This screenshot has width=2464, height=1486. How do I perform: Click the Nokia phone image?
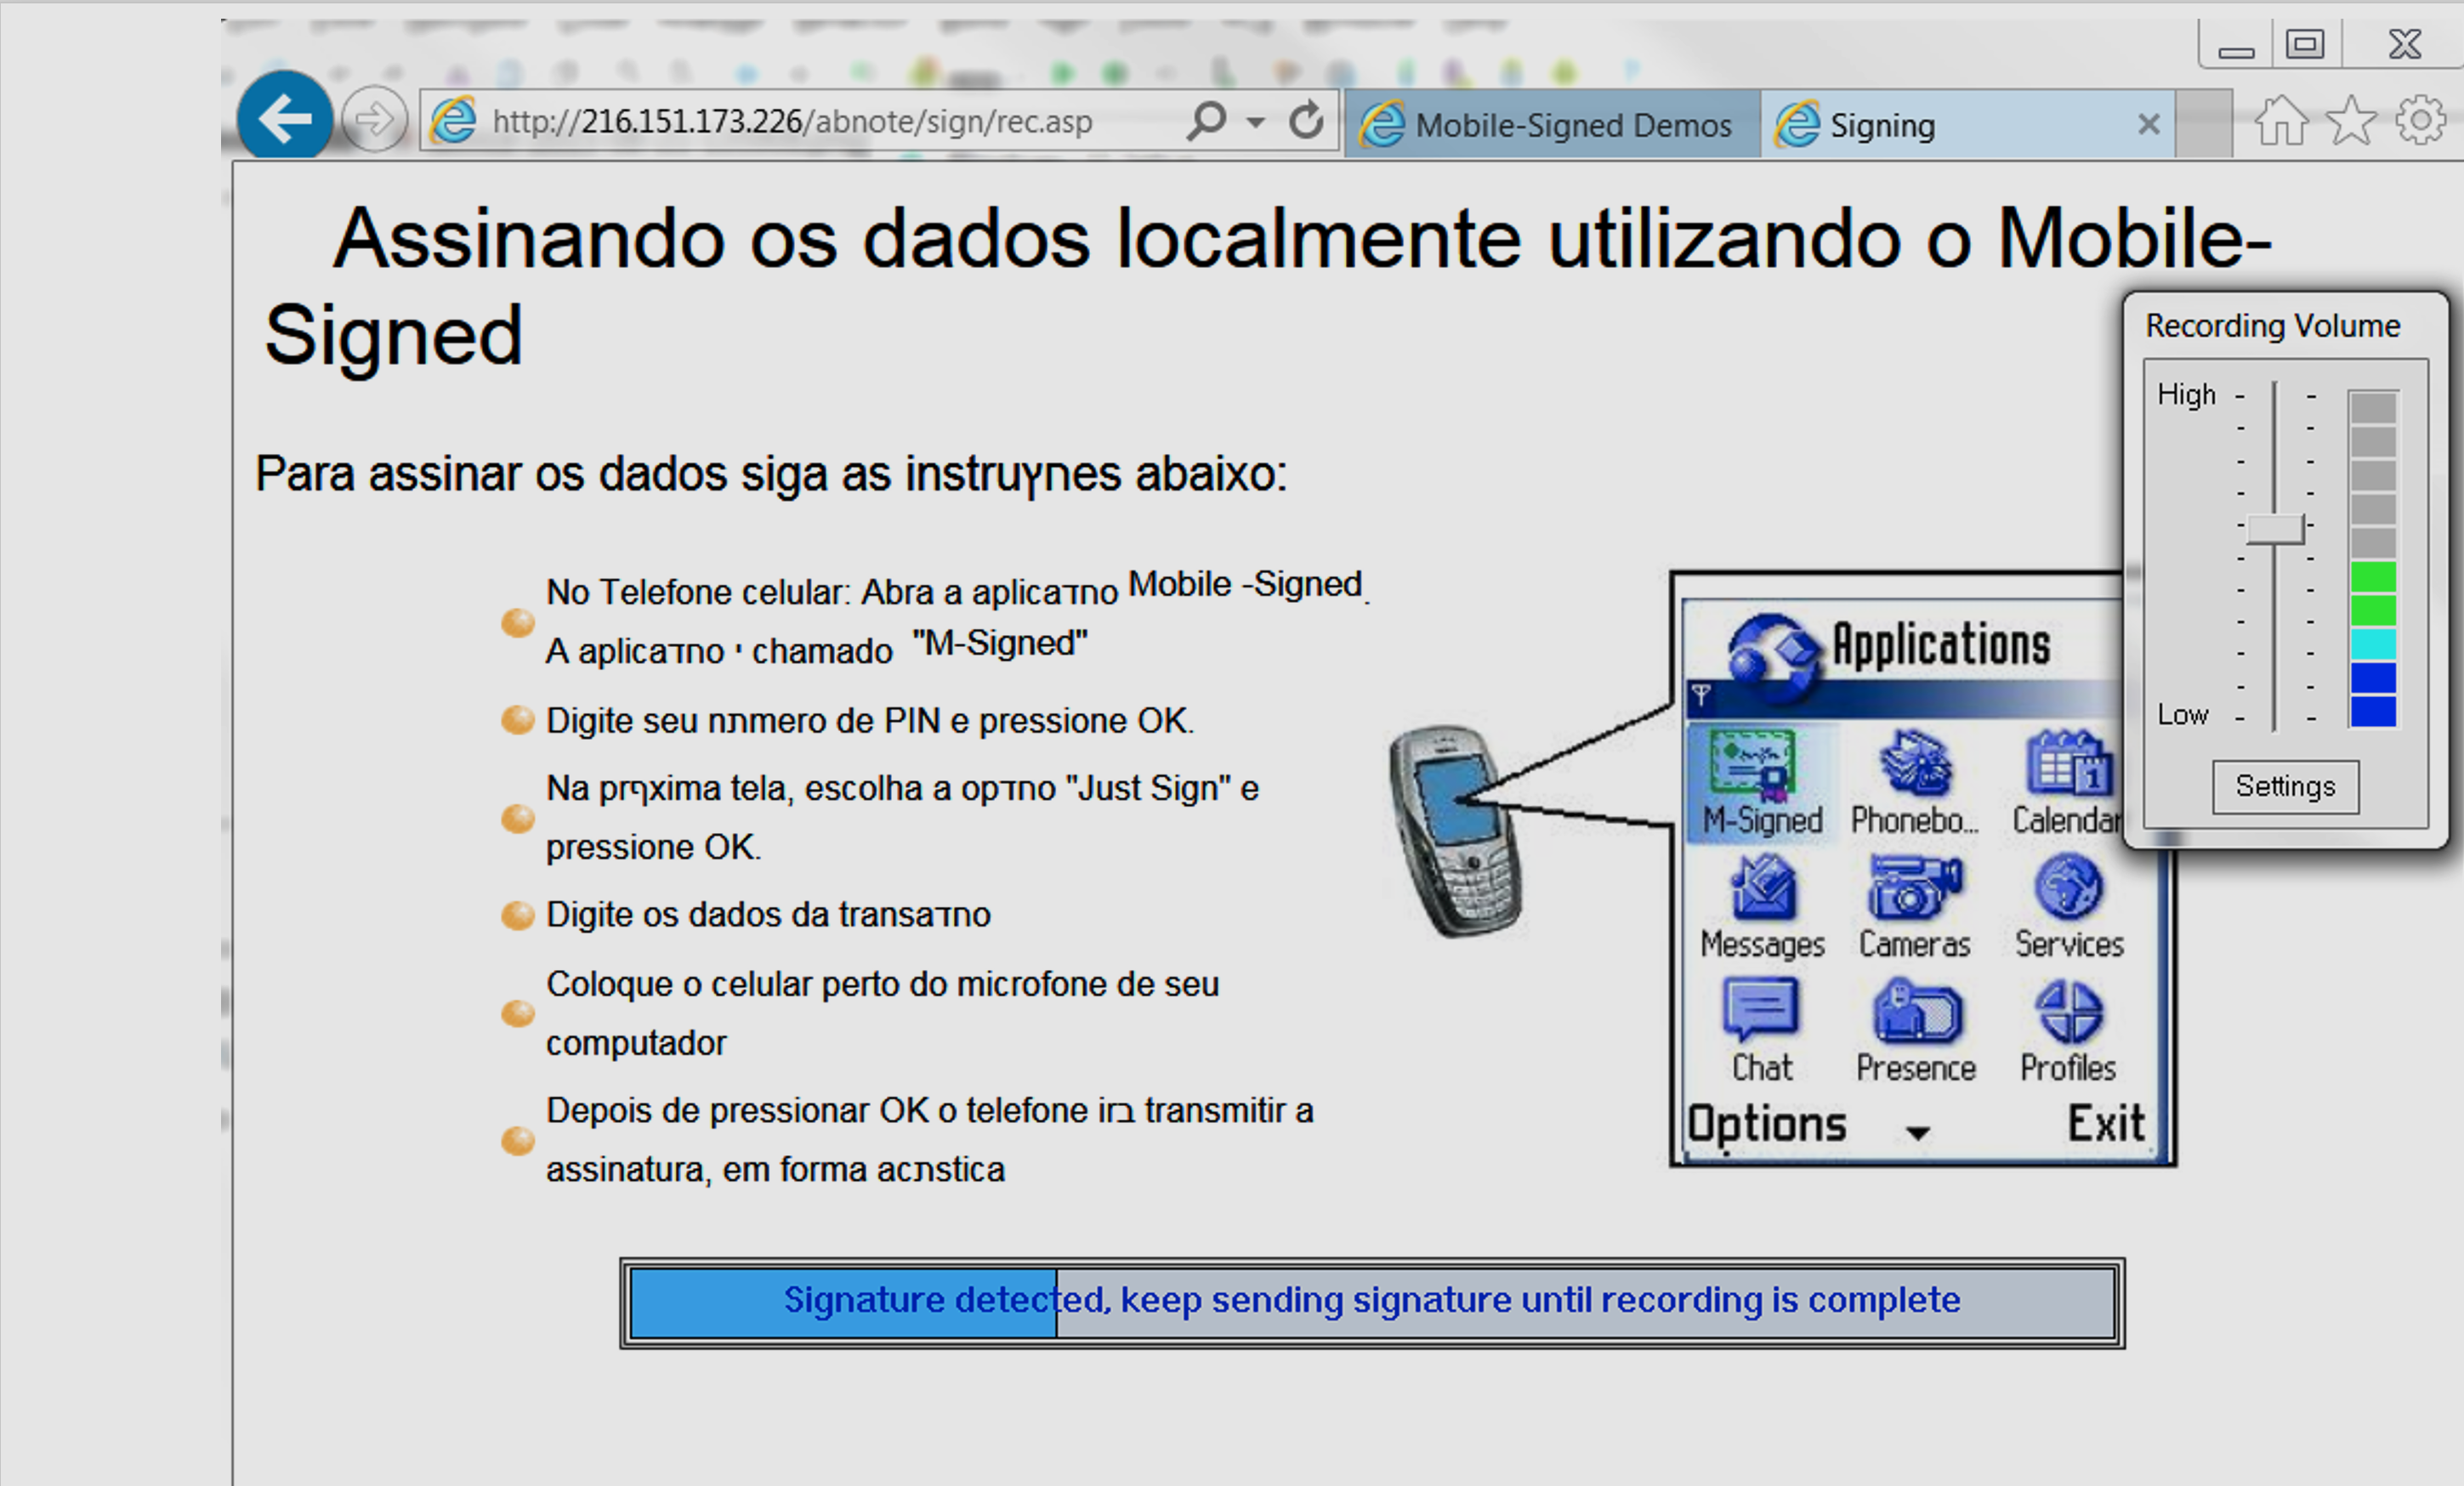pos(1455,832)
